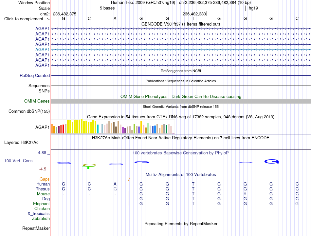311x236 pixels.
Task: Click the Layered H3K27Ac track label
Action: coord(21,143)
